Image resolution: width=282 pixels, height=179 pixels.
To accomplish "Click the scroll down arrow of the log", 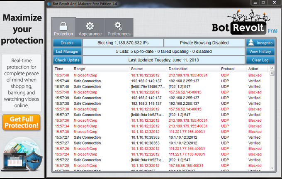I will (x=272, y=168).
